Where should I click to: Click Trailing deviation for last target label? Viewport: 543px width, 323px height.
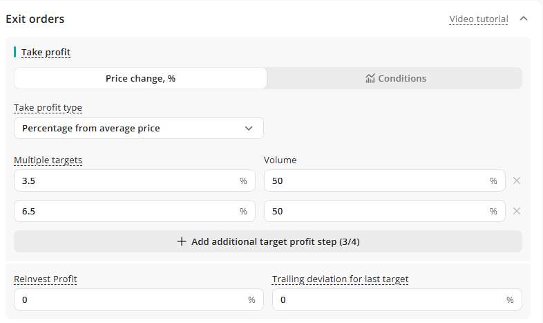(x=340, y=279)
